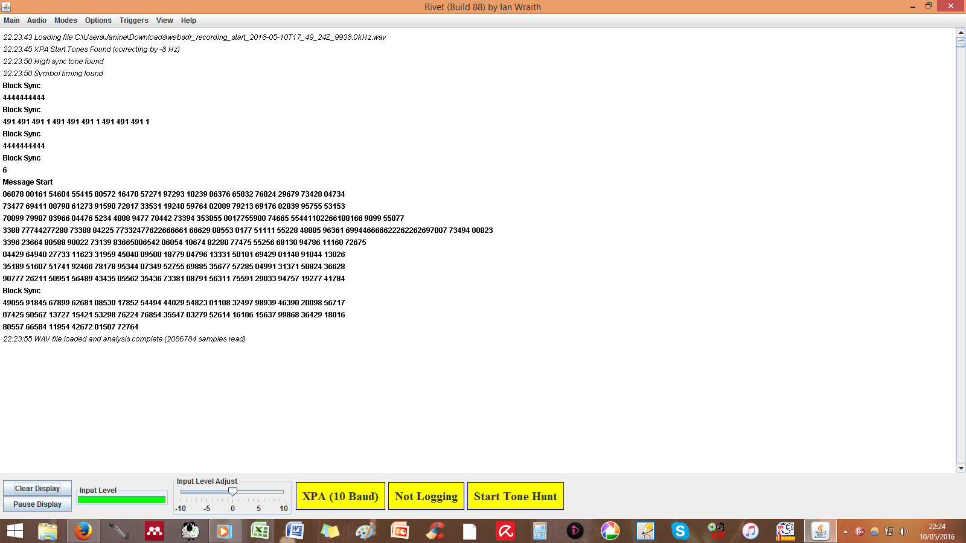Click the XPA (10 Baud) mode button

pos(341,496)
